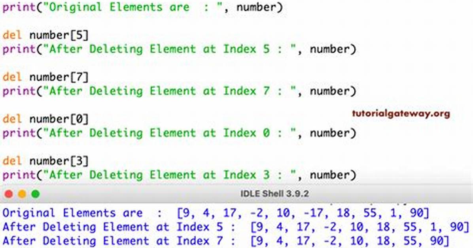Click the 'del number[5]' code line
473x248 pixels.
tap(45, 35)
